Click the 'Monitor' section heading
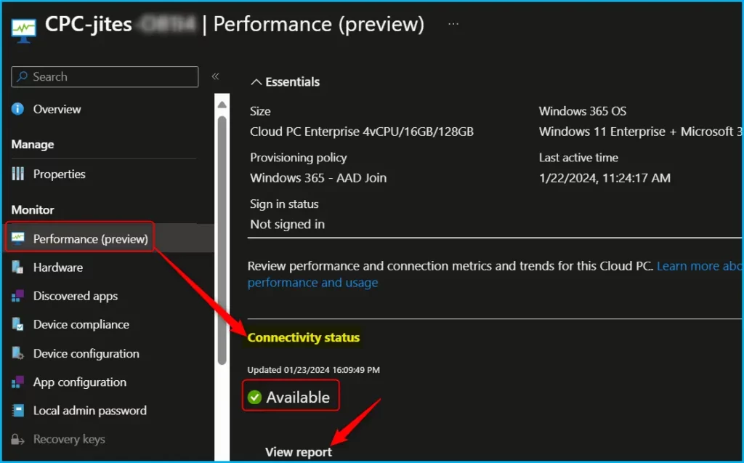Viewport: 744px width, 463px height. pos(33,210)
